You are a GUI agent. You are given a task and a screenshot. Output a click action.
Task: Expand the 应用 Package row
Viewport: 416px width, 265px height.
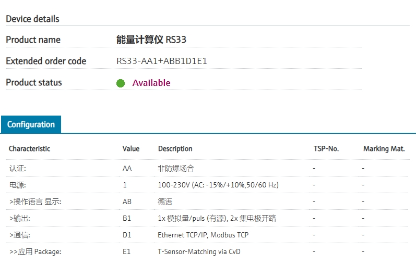(35, 251)
